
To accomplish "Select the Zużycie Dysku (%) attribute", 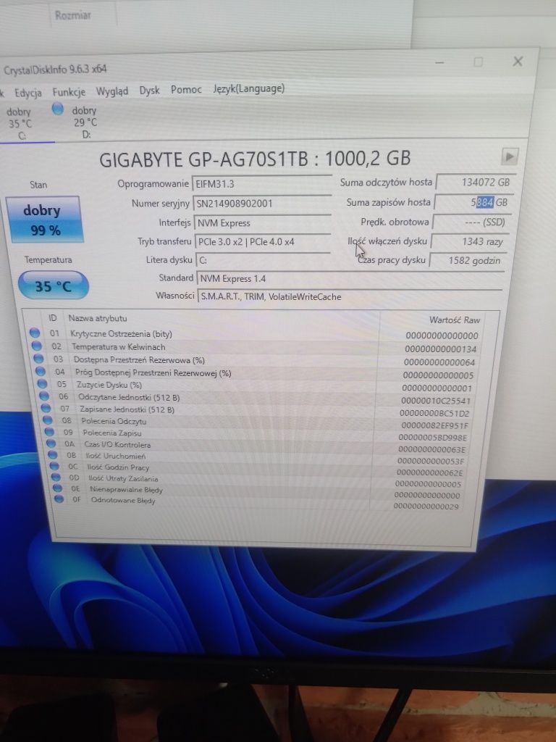I will (x=109, y=385).
